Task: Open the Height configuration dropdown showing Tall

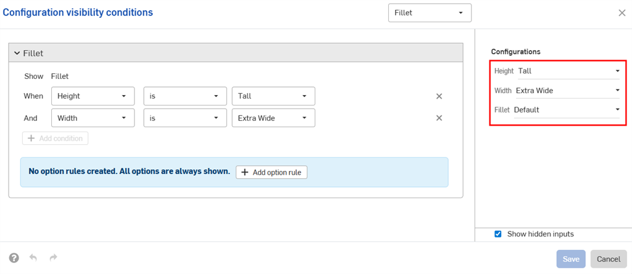Action: (568, 72)
